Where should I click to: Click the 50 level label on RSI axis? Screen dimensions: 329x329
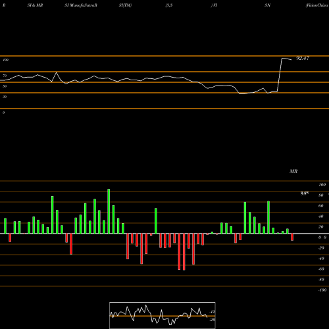pyautogui.click(x=5, y=86)
